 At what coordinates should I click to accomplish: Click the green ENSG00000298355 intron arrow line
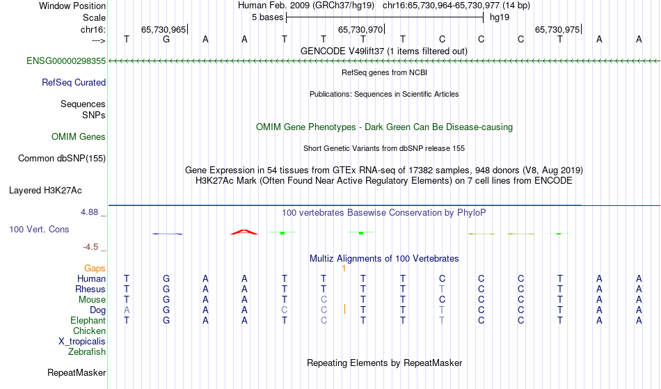click(385, 61)
